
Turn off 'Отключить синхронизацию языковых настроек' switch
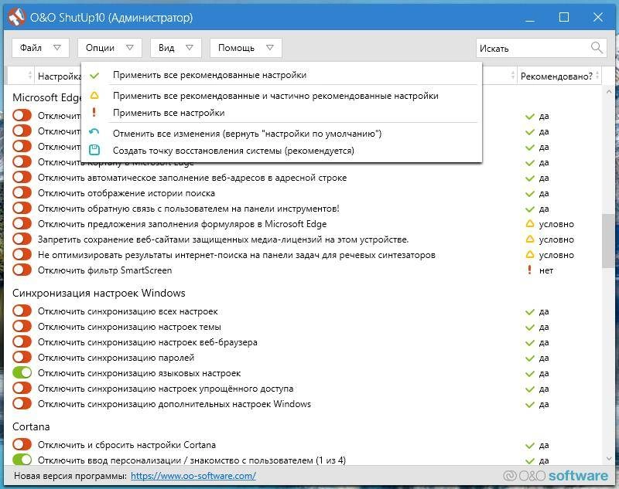point(22,372)
